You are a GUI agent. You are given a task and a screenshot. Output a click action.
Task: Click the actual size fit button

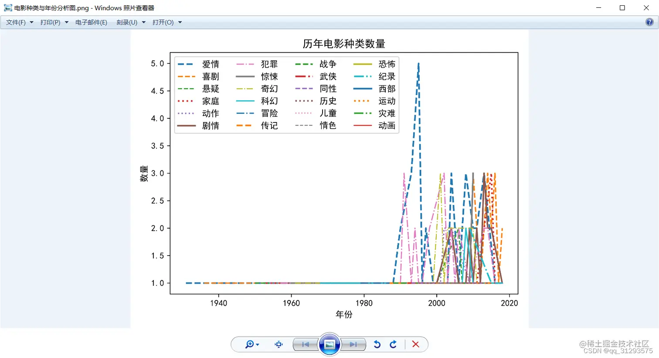click(279, 344)
